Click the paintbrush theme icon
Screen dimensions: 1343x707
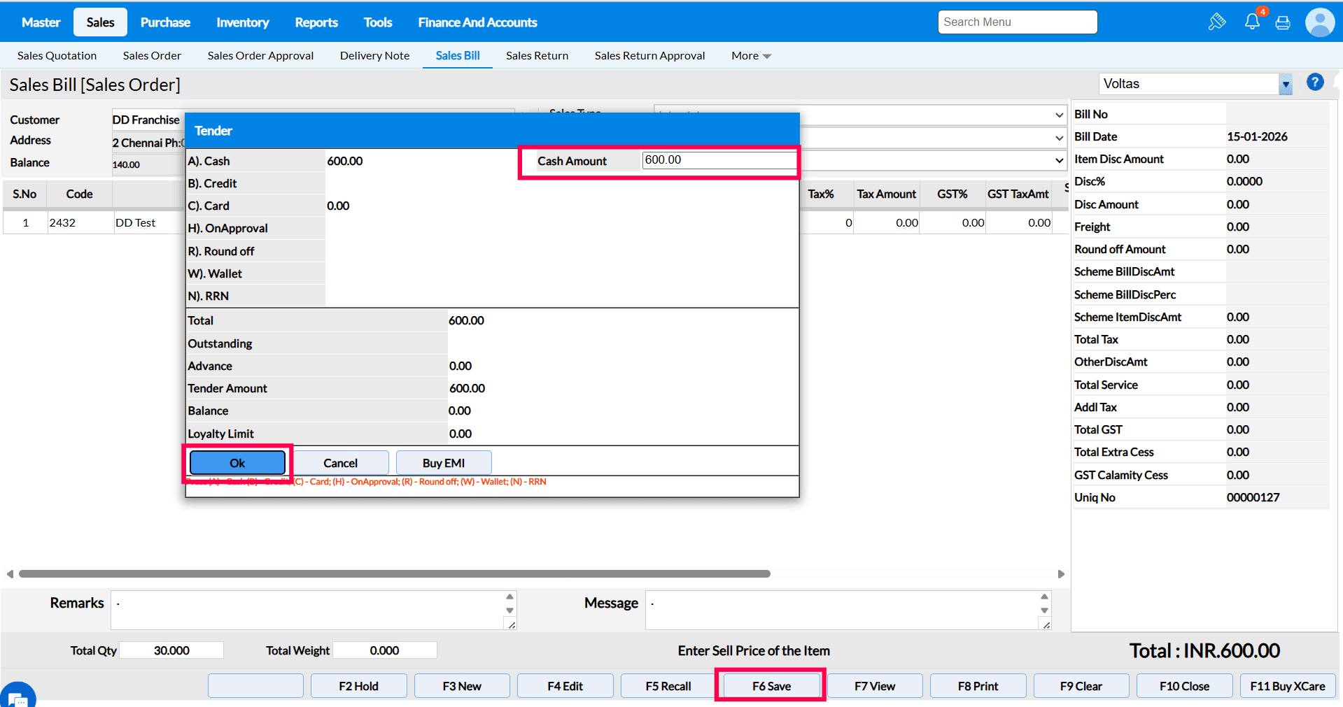(x=1216, y=22)
